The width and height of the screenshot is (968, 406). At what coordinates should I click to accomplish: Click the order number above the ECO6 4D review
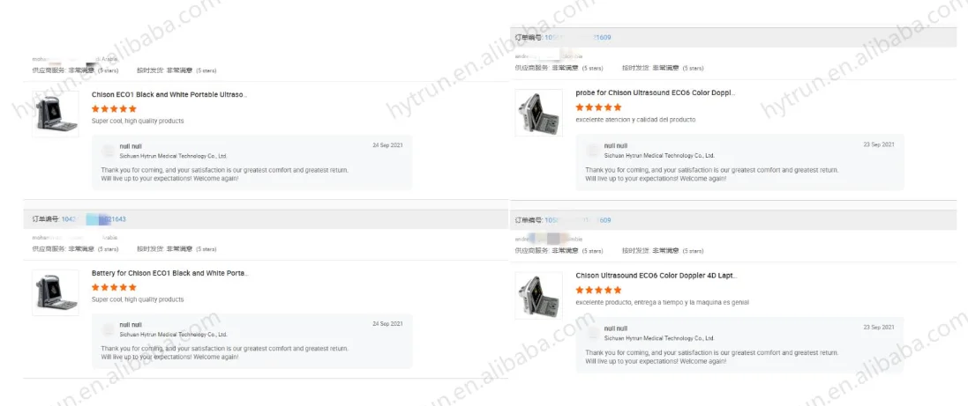coord(578,220)
